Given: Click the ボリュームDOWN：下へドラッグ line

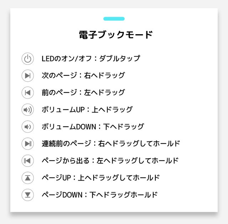Looking at the screenshot, I should click(x=93, y=126).
